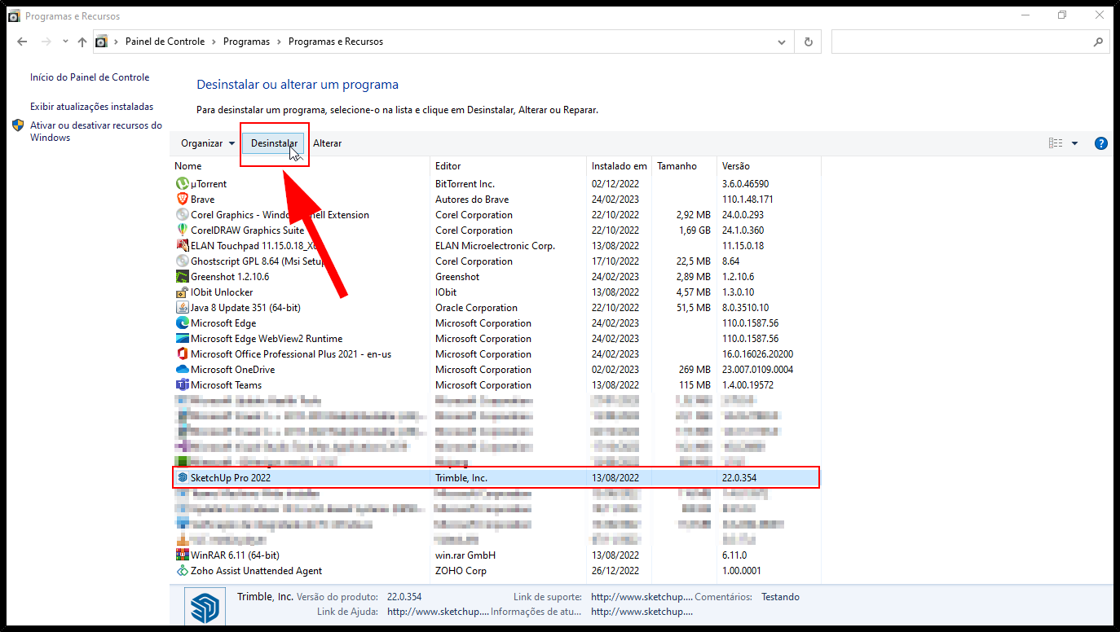The height and width of the screenshot is (632, 1120).
Task: Click the Microsoft Teams icon
Action: (x=183, y=385)
